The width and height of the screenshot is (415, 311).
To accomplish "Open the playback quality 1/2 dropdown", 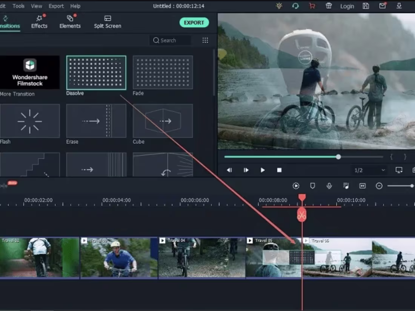I will point(369,170).
